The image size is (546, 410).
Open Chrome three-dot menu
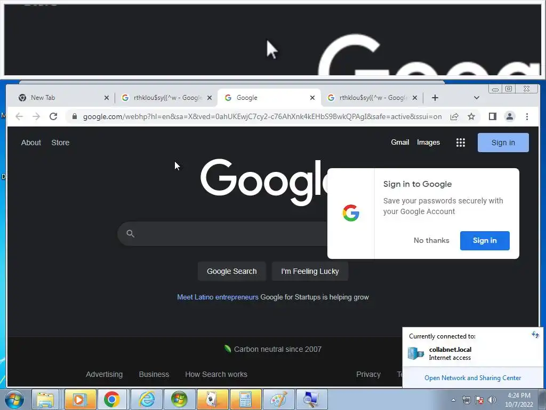coord(527,116)
